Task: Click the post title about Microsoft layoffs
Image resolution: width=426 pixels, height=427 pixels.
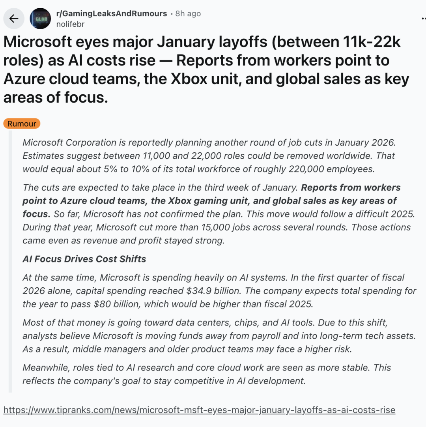Action: (205, 69)
